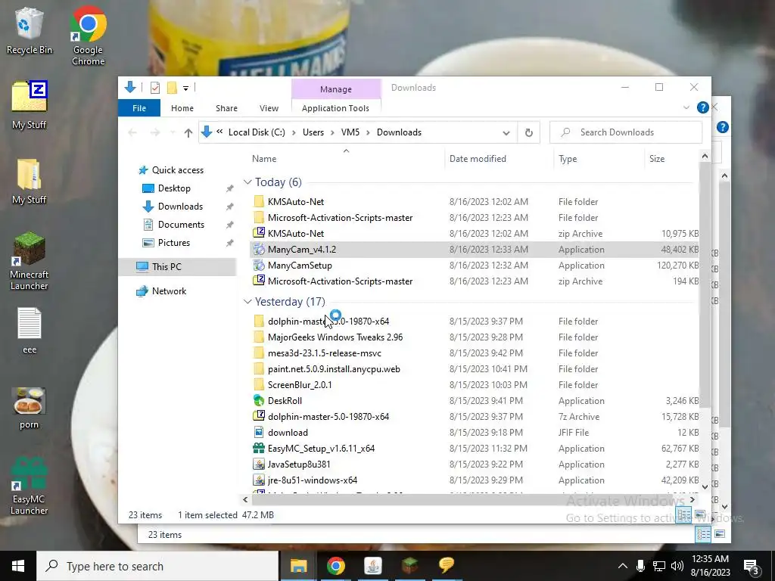Open hidden breadcrumb path chevrons

(219, 132)
